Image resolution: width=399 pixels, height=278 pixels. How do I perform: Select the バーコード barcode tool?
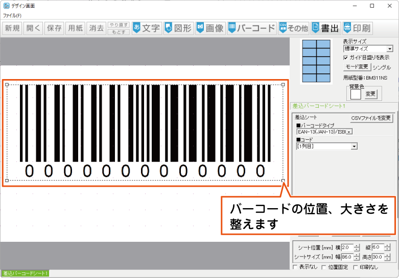pos(252,28)
